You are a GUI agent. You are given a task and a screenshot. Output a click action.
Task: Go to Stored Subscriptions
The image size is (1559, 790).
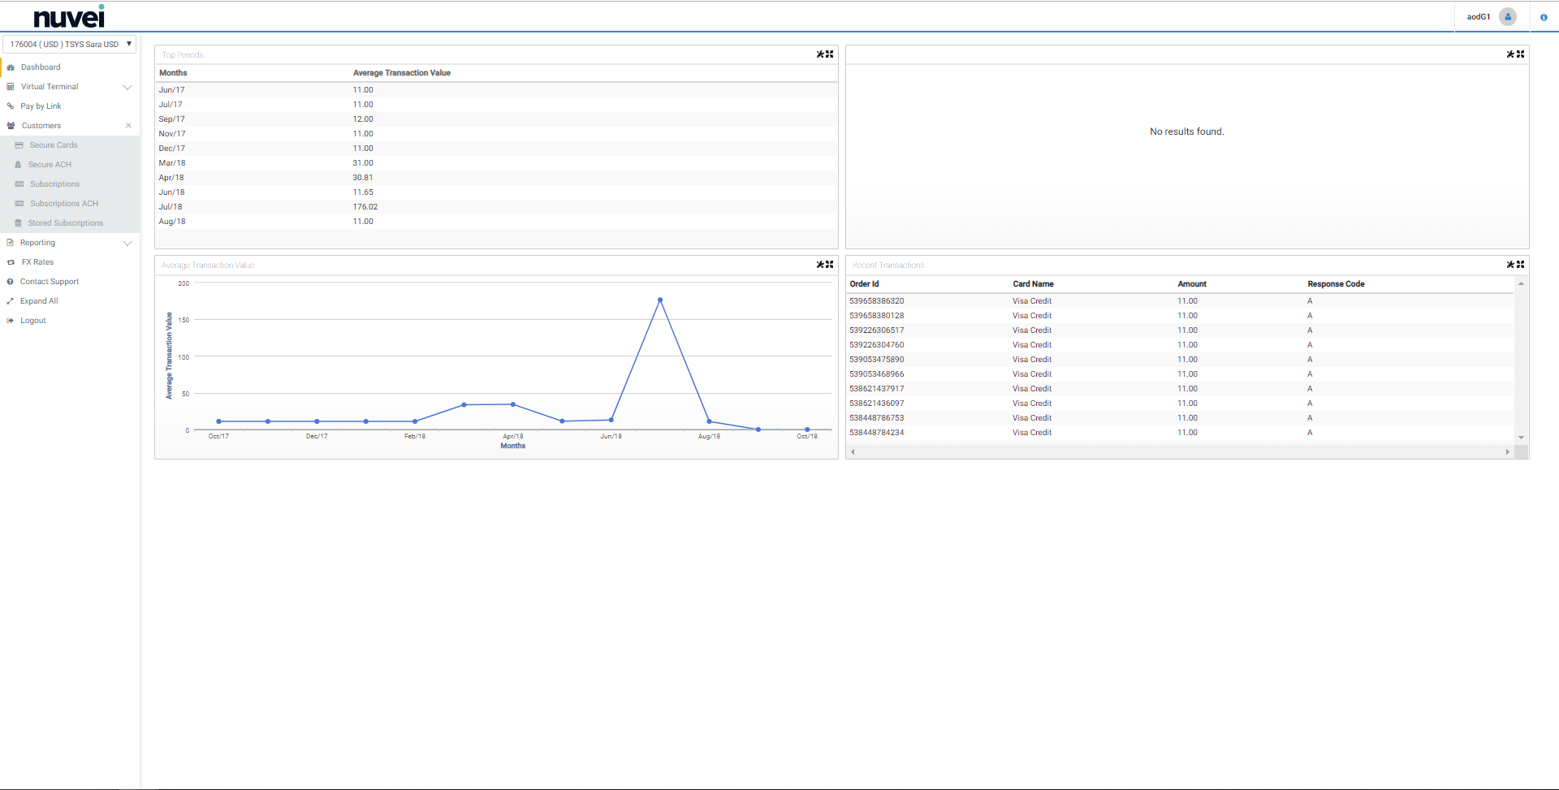tap(65, 223)
